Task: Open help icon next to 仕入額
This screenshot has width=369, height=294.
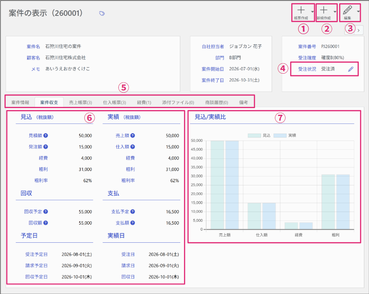Action: (133, 147)
